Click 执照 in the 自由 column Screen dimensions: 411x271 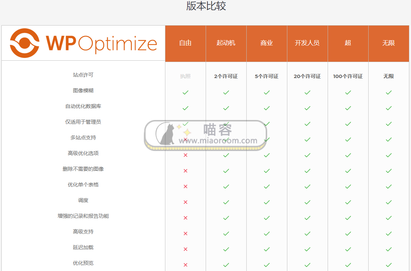[186, 76]
